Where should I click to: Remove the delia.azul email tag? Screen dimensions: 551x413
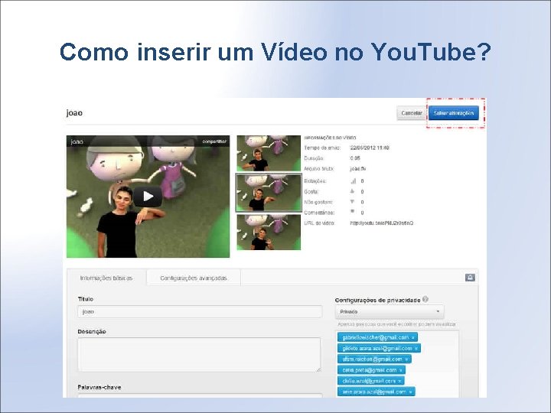pyautogui.click(x=399, y=381)
